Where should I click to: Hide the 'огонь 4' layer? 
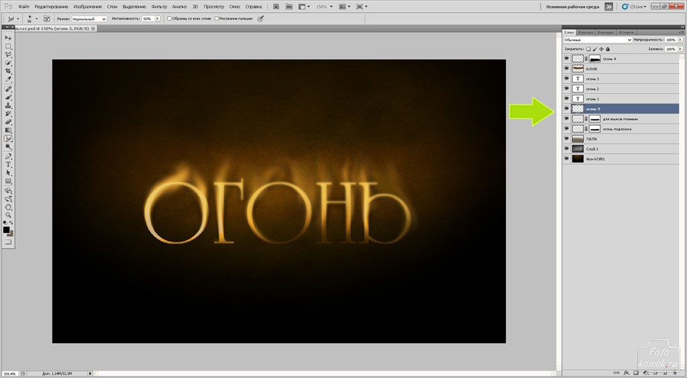(x=566, y=58)
